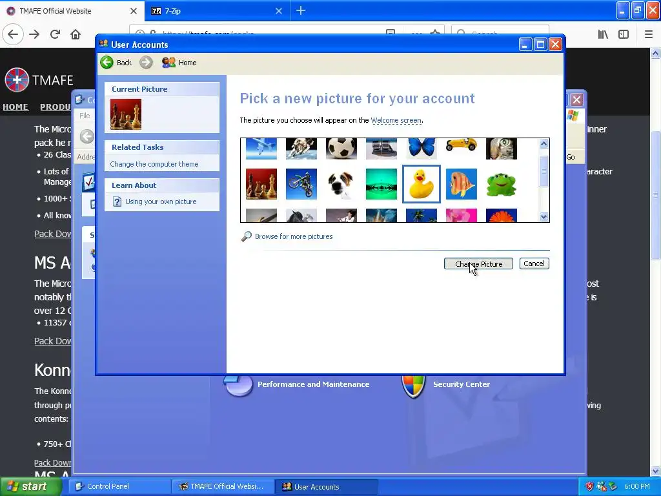Click the system clock in tray
Image resolution: width=661 pixels, height=496 pixels.
pyautogui.click(x=637, y=486)
